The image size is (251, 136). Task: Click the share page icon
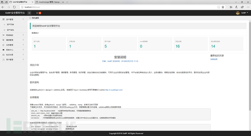(242, 7)
